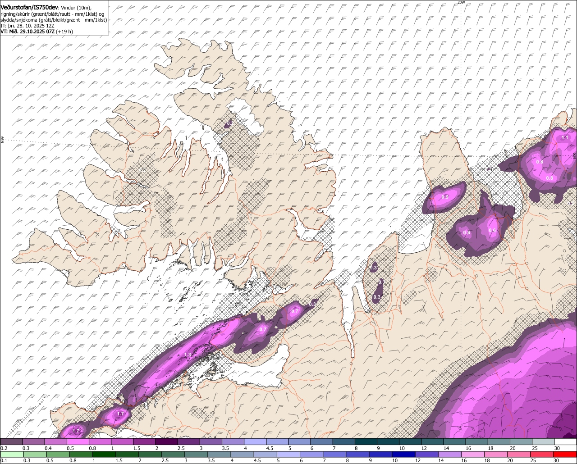Click the 1.1 precipitation value on the map
Image resolution: width=577 pixels, height=464 pixels.
[x=565, y=138]
